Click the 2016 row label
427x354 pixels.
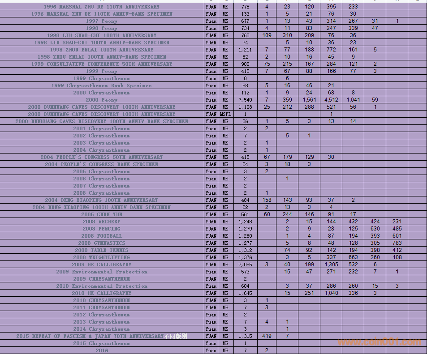click(101, 350)
